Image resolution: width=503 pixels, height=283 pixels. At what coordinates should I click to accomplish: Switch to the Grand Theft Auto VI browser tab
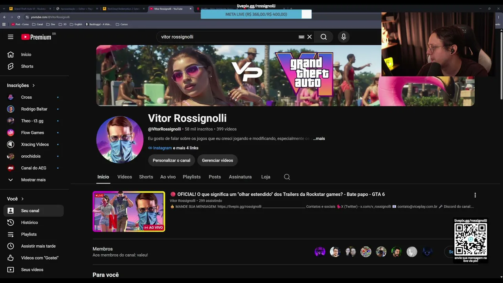[30, 9]
